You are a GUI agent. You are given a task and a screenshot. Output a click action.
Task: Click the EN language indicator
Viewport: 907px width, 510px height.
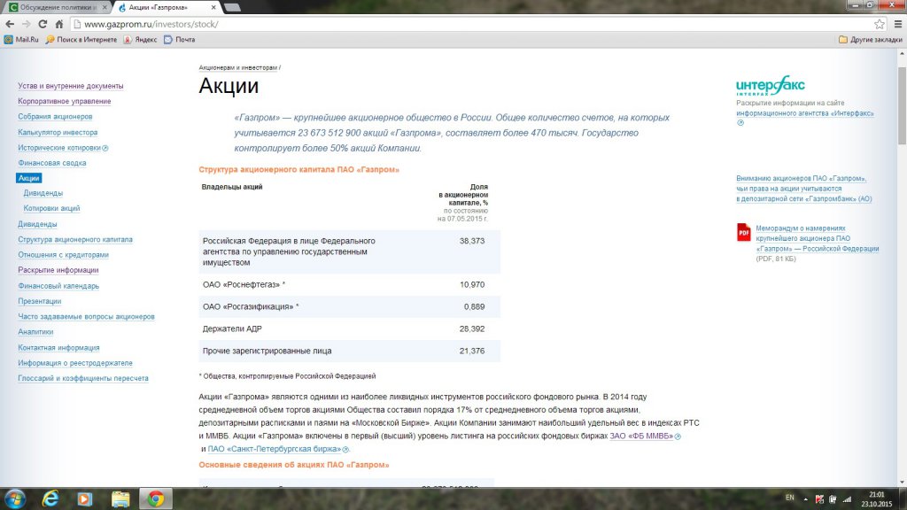(789, 498)
